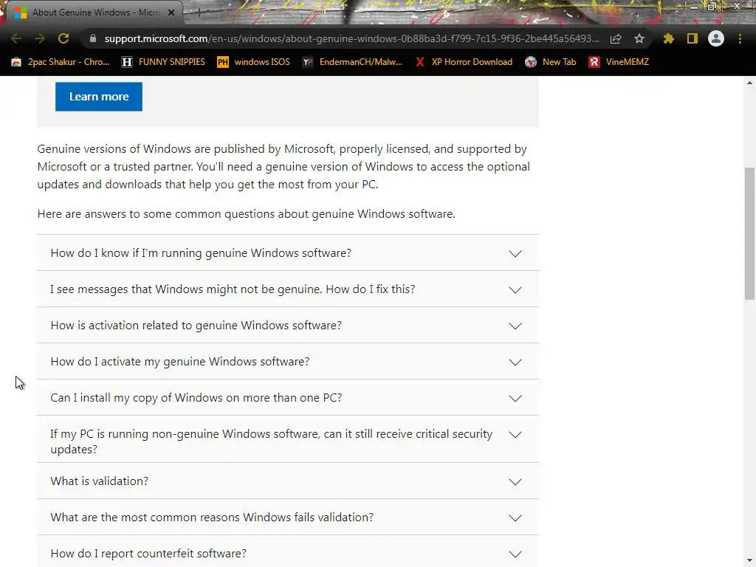Image resolution: width=756 pixels, height=567 pixels.
Task: Click "How do I report counterfeit software?" text
Action: [148, 554]
